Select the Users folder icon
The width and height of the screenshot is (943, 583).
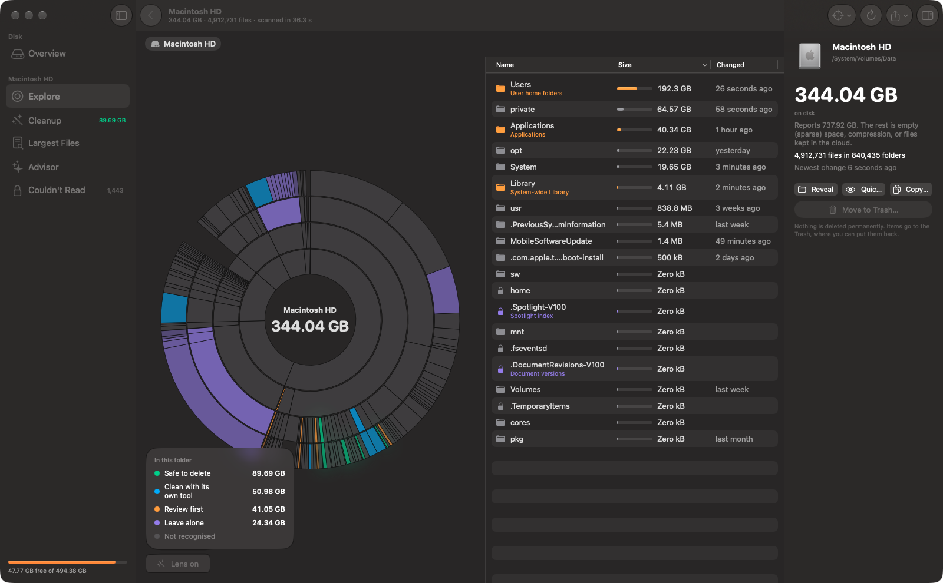[x=500, y=88]
